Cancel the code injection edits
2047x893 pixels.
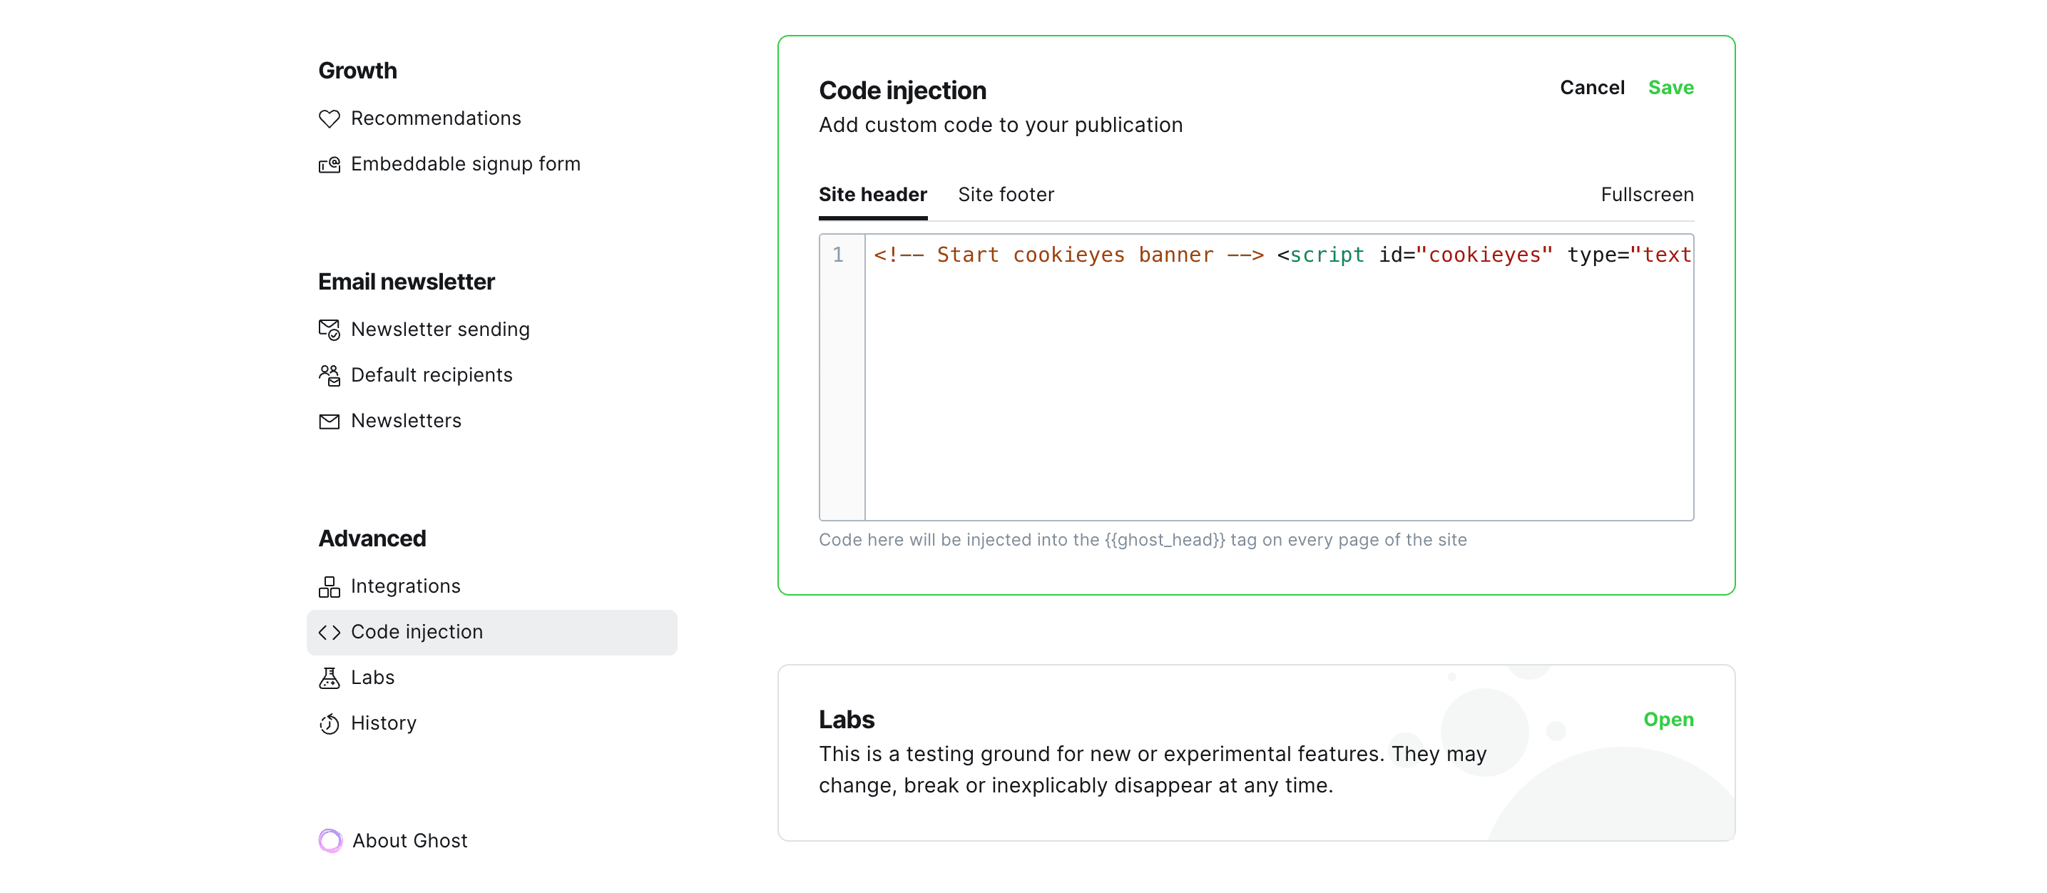pyautogui.click(x=1592, y=88)
